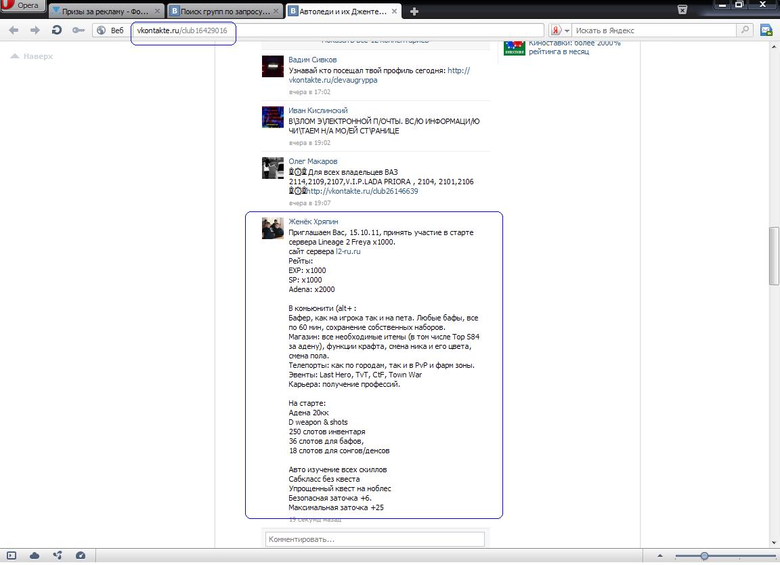Click the Наверх back-to-top link
The width and height of the screenshot is (780, 565).
tap(32, 56)
